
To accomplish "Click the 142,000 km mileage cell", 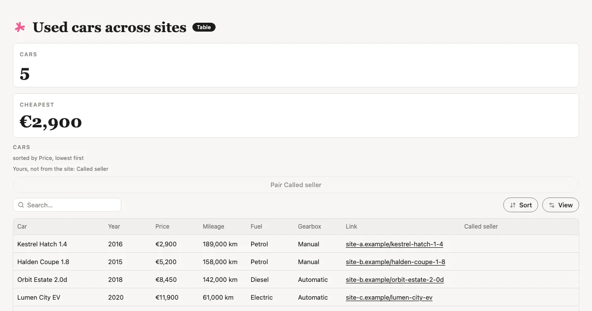I will coord(220,279).
